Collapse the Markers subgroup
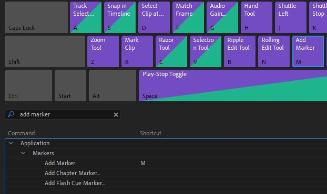The width and height of the screenshot is (327, 194). (23, 153)
